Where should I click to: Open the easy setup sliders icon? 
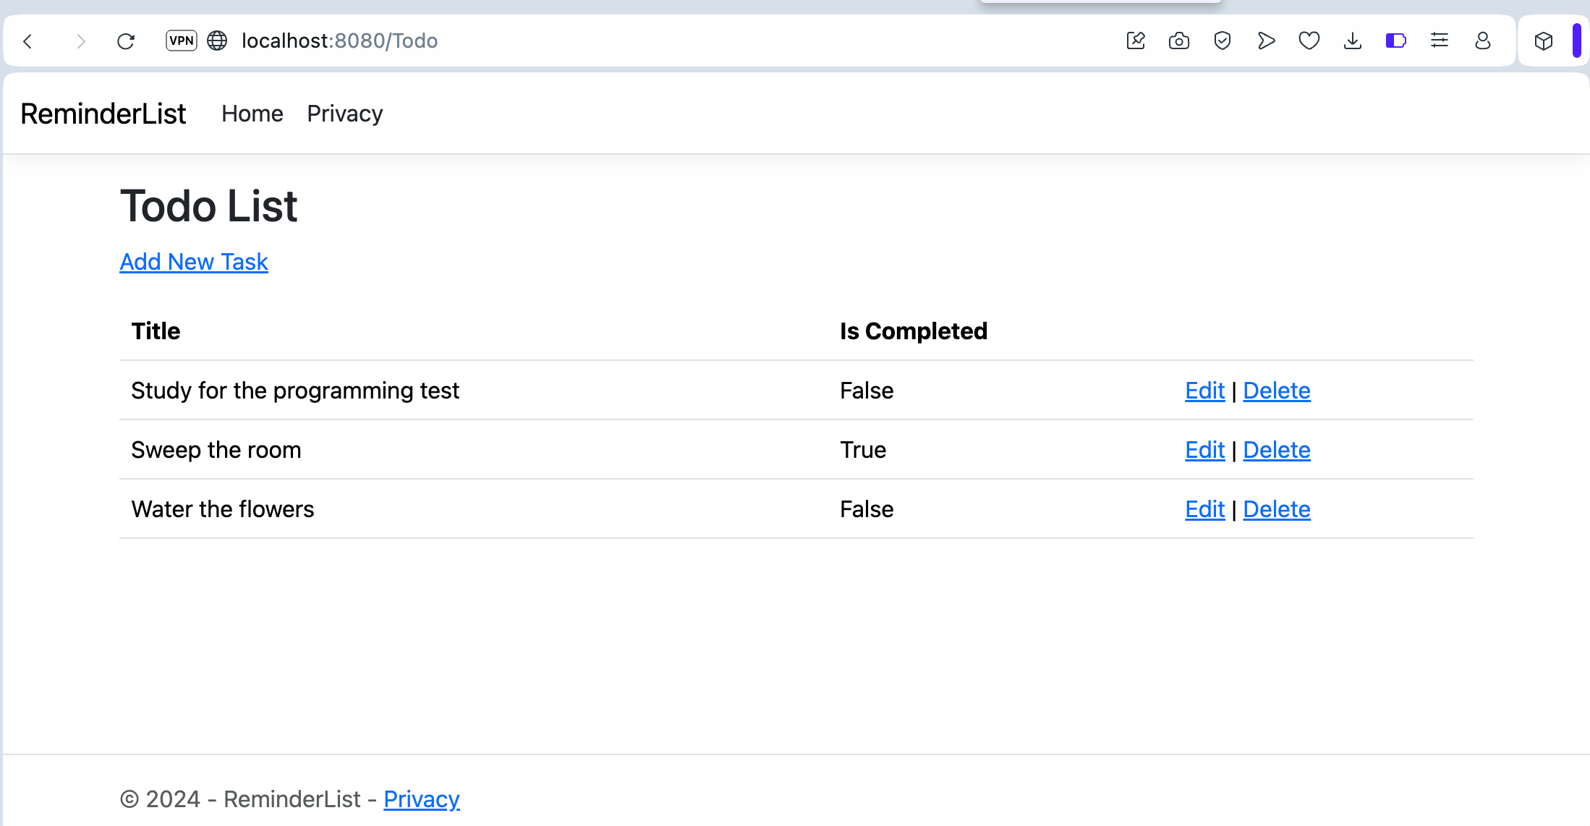point(1440,41)
